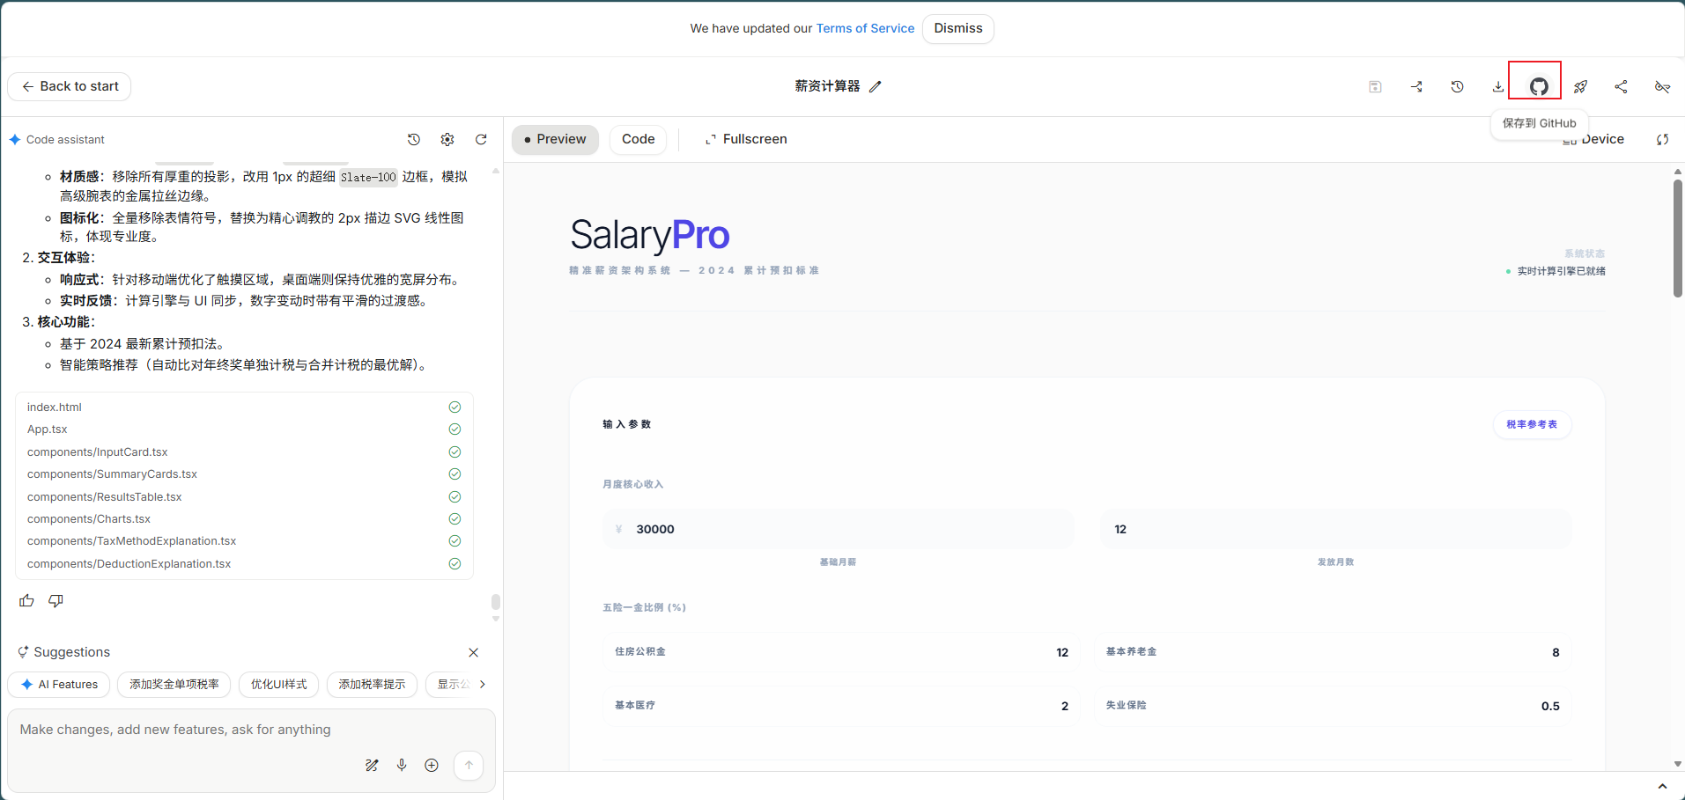This screenshot has height=800, width=1685.
Task: Open the code assistant settings gear
Action: click(x=447, y=139)
